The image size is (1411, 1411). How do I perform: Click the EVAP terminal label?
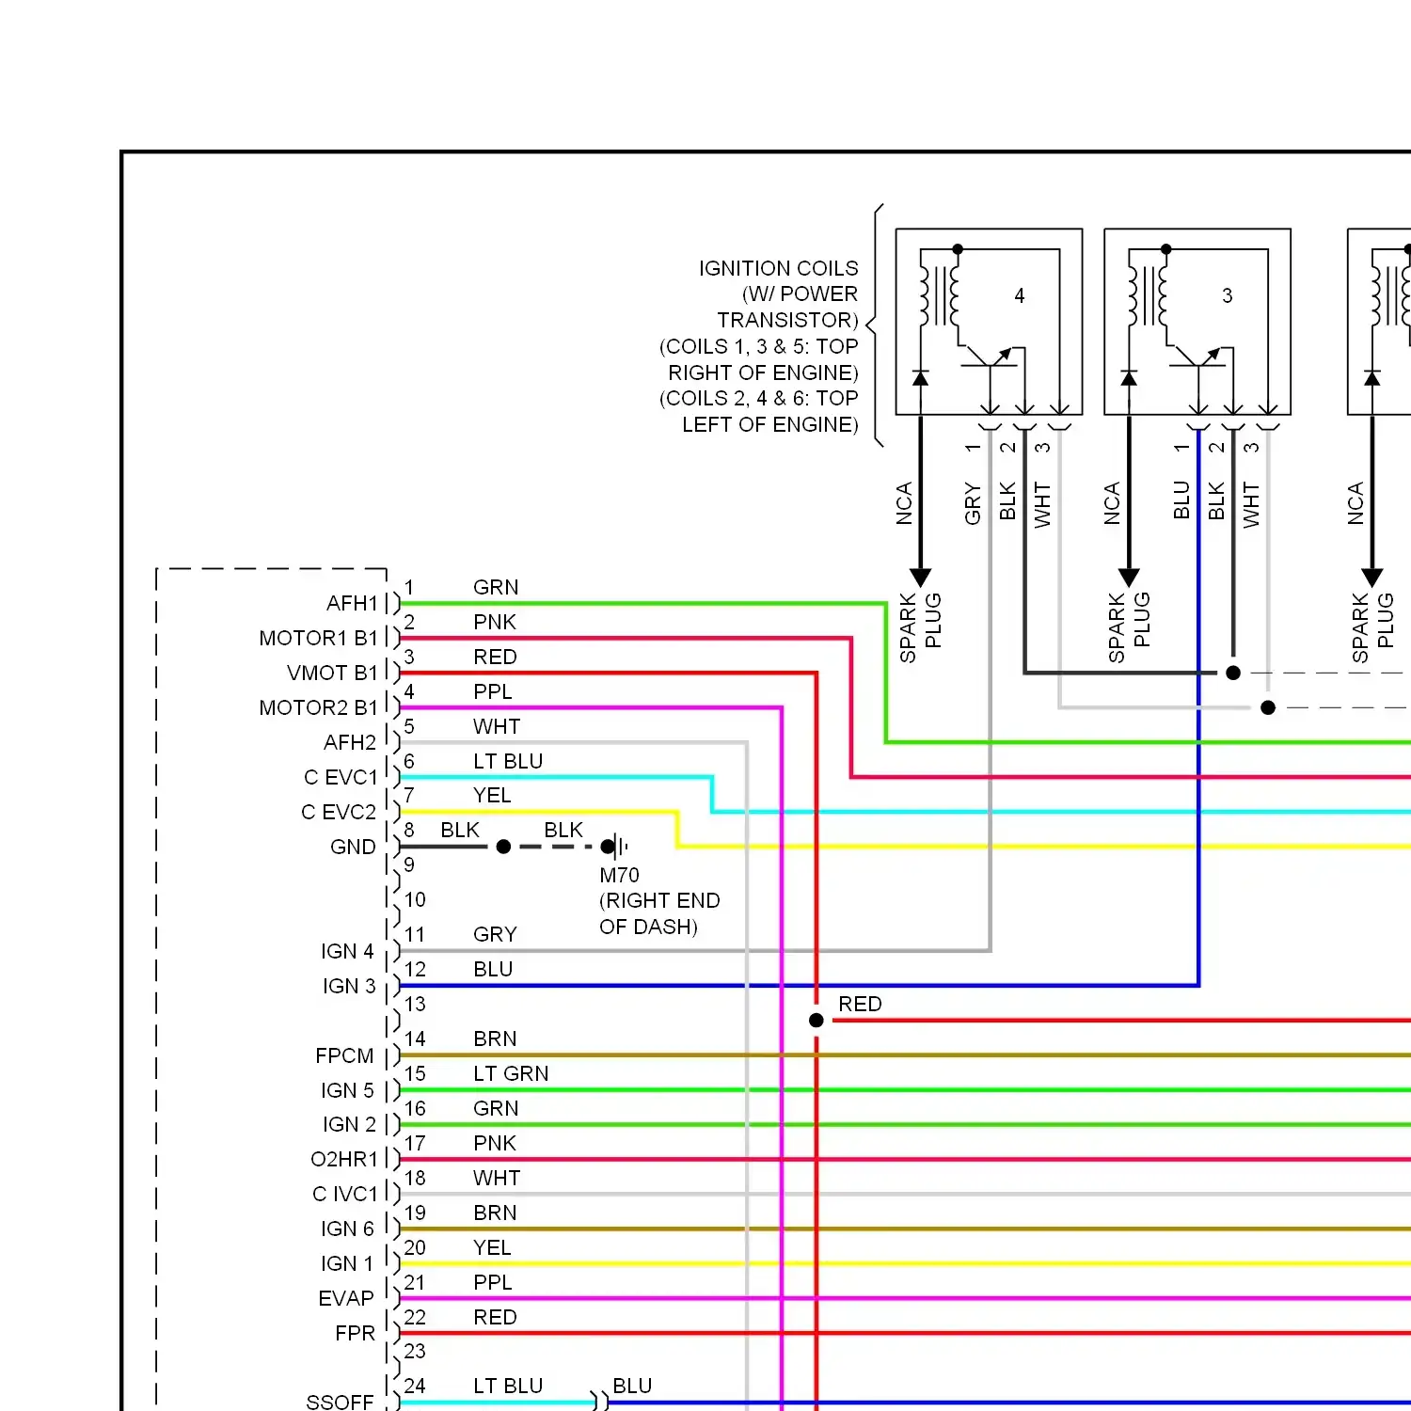point(346,1298)
